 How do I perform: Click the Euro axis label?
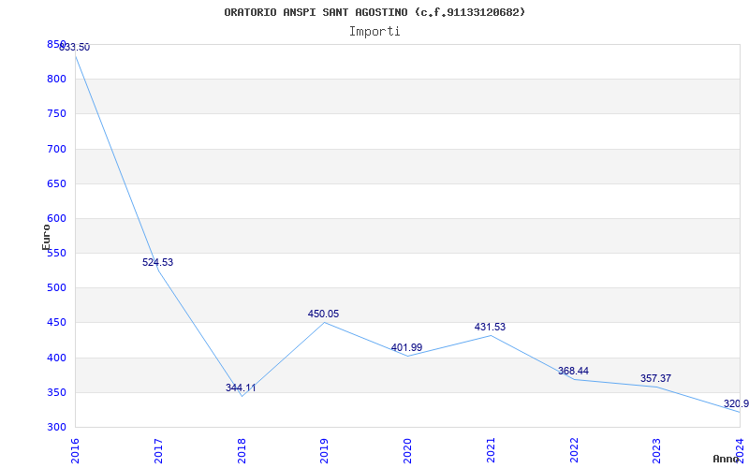click(46, 238)
